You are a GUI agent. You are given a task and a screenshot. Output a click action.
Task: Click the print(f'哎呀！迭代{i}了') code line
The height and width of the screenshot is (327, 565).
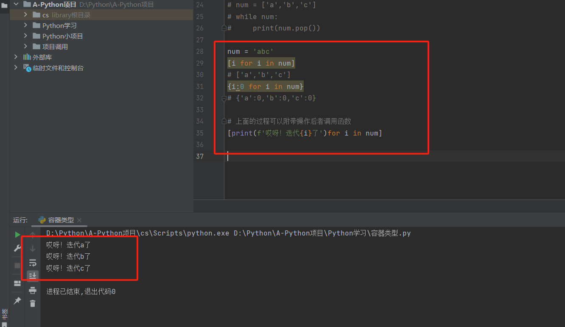(x=305, y=133)
